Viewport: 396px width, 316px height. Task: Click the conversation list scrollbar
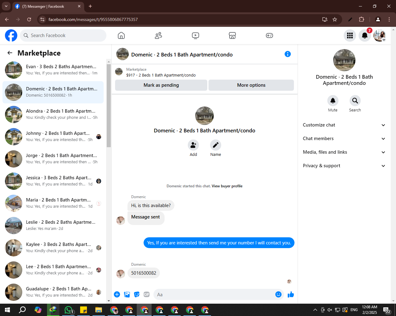(109, 106)
